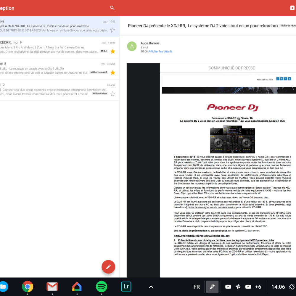
Task: Open the XDJ-RR controller product image
Action: 232,139
